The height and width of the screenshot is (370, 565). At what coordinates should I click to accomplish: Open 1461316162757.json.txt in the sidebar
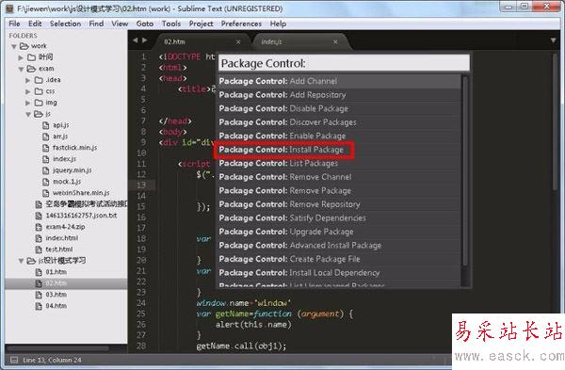[x=81, y=216]
